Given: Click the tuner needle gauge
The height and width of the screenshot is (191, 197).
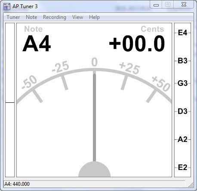Looking at the screenshot, I should (x=94, y=117).
